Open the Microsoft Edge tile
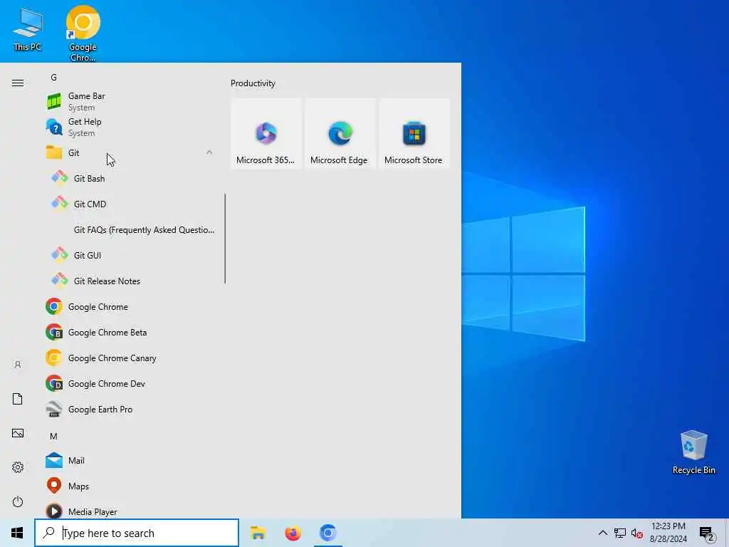This screenshot has height=547, width=729. point(340,133)
